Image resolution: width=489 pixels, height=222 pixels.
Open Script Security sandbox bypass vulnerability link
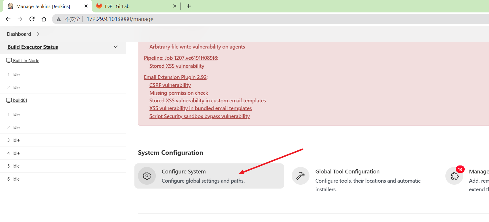coord(199,116)
